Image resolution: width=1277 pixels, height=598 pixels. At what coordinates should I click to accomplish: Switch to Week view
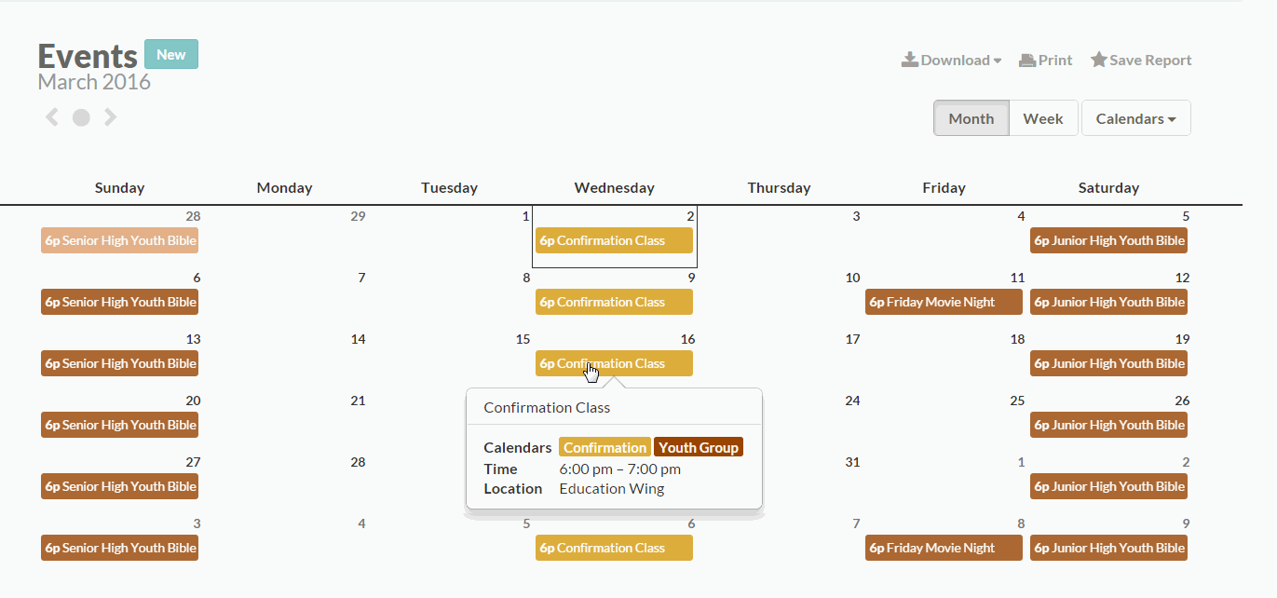(x=1043, y=117)
